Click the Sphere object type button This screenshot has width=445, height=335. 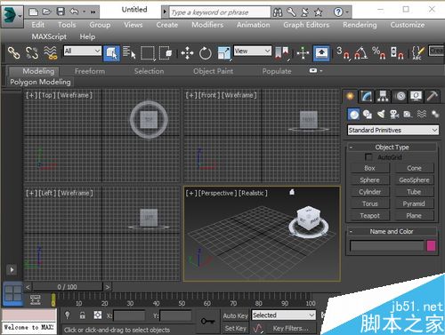[369, 180]
